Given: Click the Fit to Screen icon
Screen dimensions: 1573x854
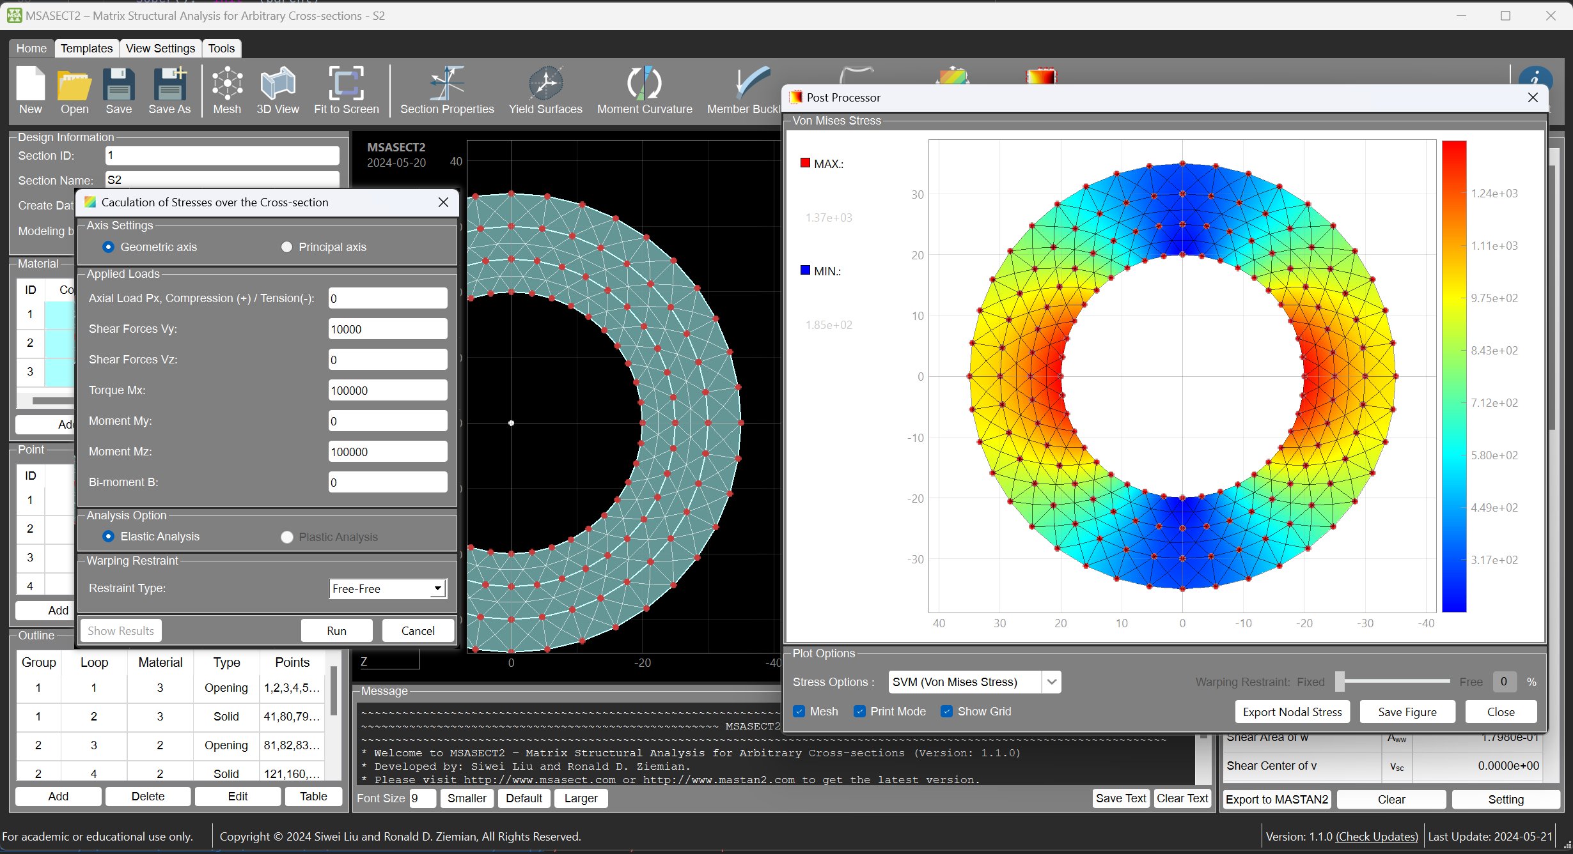Looking at the screenshot, I should pyautogui.click(x=347, y=90).
